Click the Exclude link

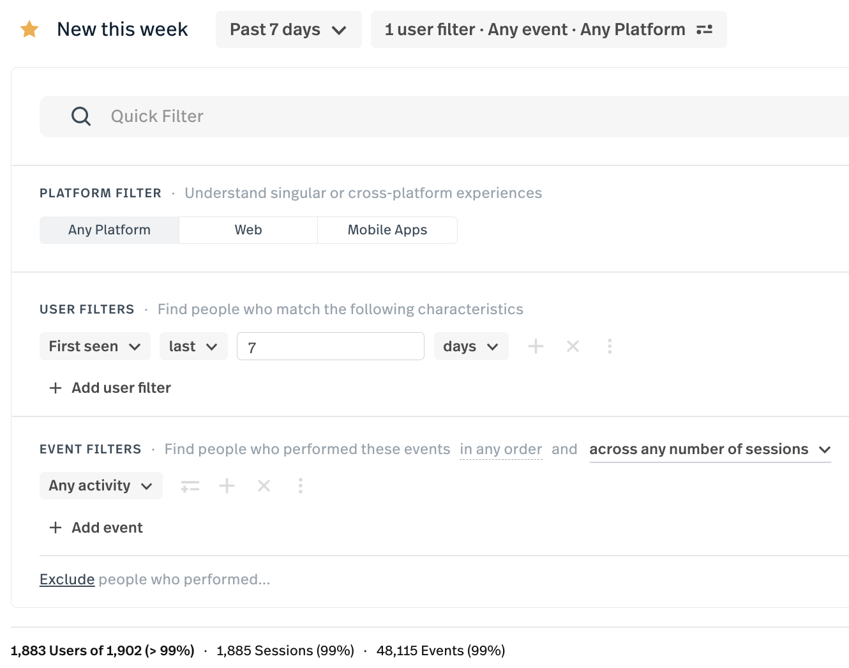point(67,579)
